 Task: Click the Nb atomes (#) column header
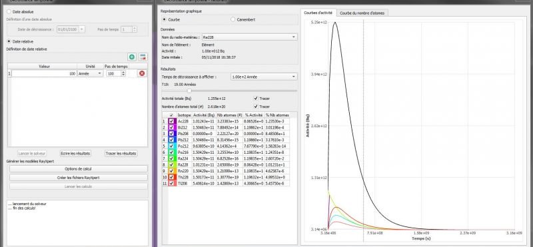[x=229, y=115]
